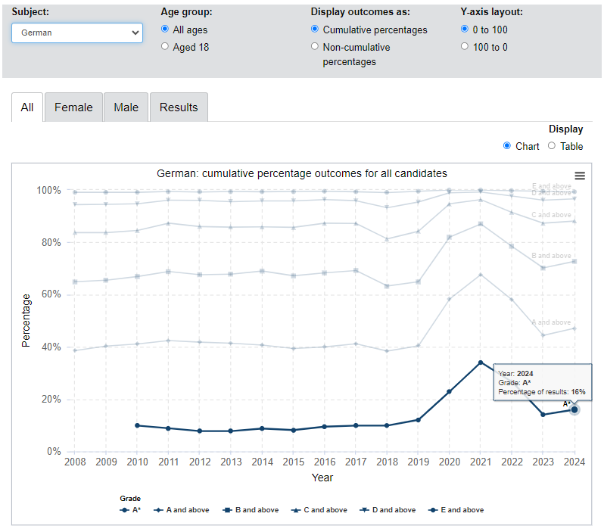Viewport: 604px width, 529px height.
Task: Toggle C and above legend series
Action: 319,510
